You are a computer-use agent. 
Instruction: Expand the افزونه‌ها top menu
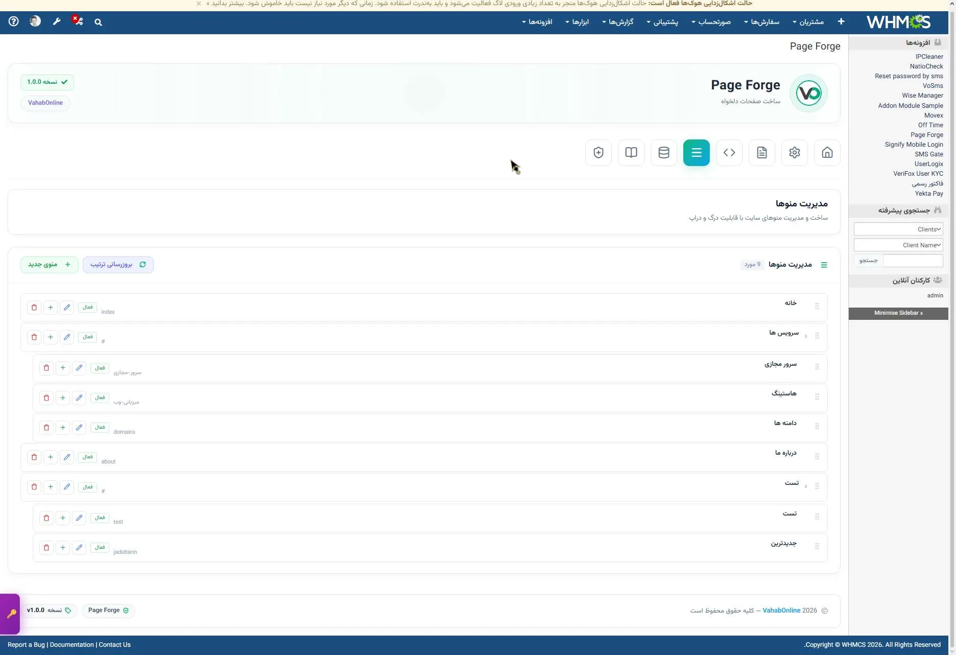[537, 22]
